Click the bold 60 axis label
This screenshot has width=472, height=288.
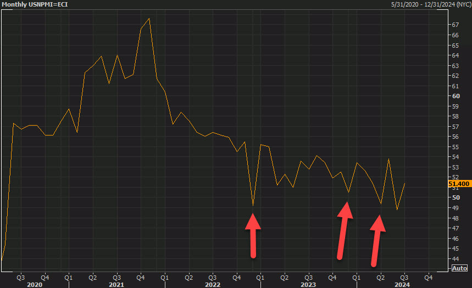(456, 96)
